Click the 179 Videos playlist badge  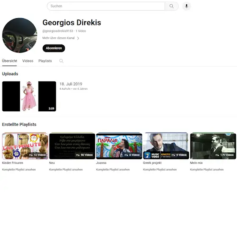[224, 155]
